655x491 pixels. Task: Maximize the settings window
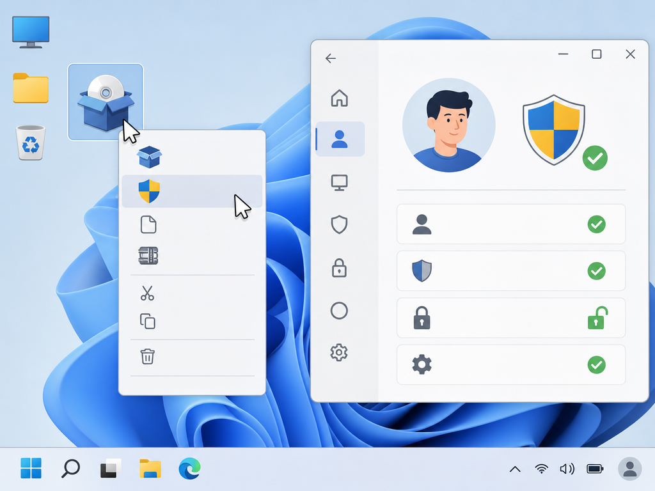(x=597, y=54)
